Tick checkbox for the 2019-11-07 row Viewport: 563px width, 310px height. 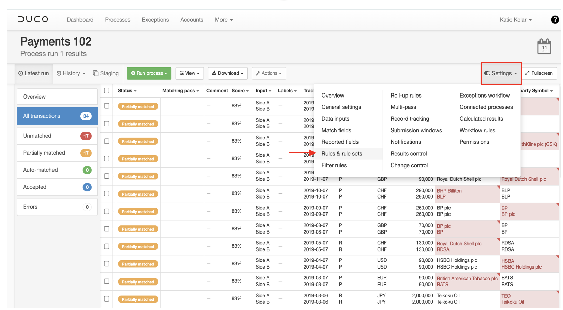pyautogui.click(x=107, y=176)
